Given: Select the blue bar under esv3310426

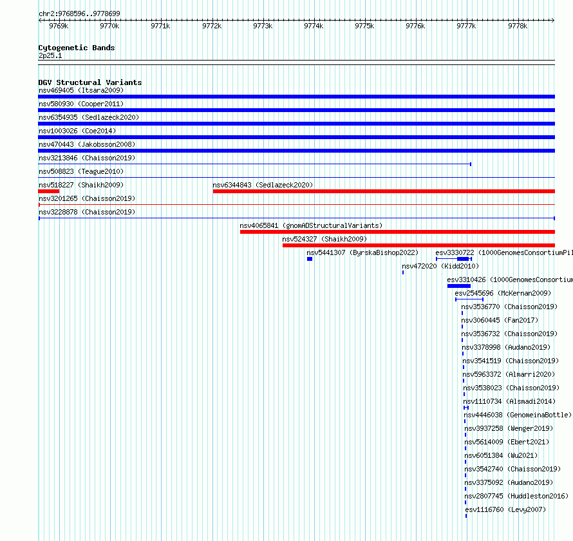Looking at the screenshot, I should pos(459,286).
